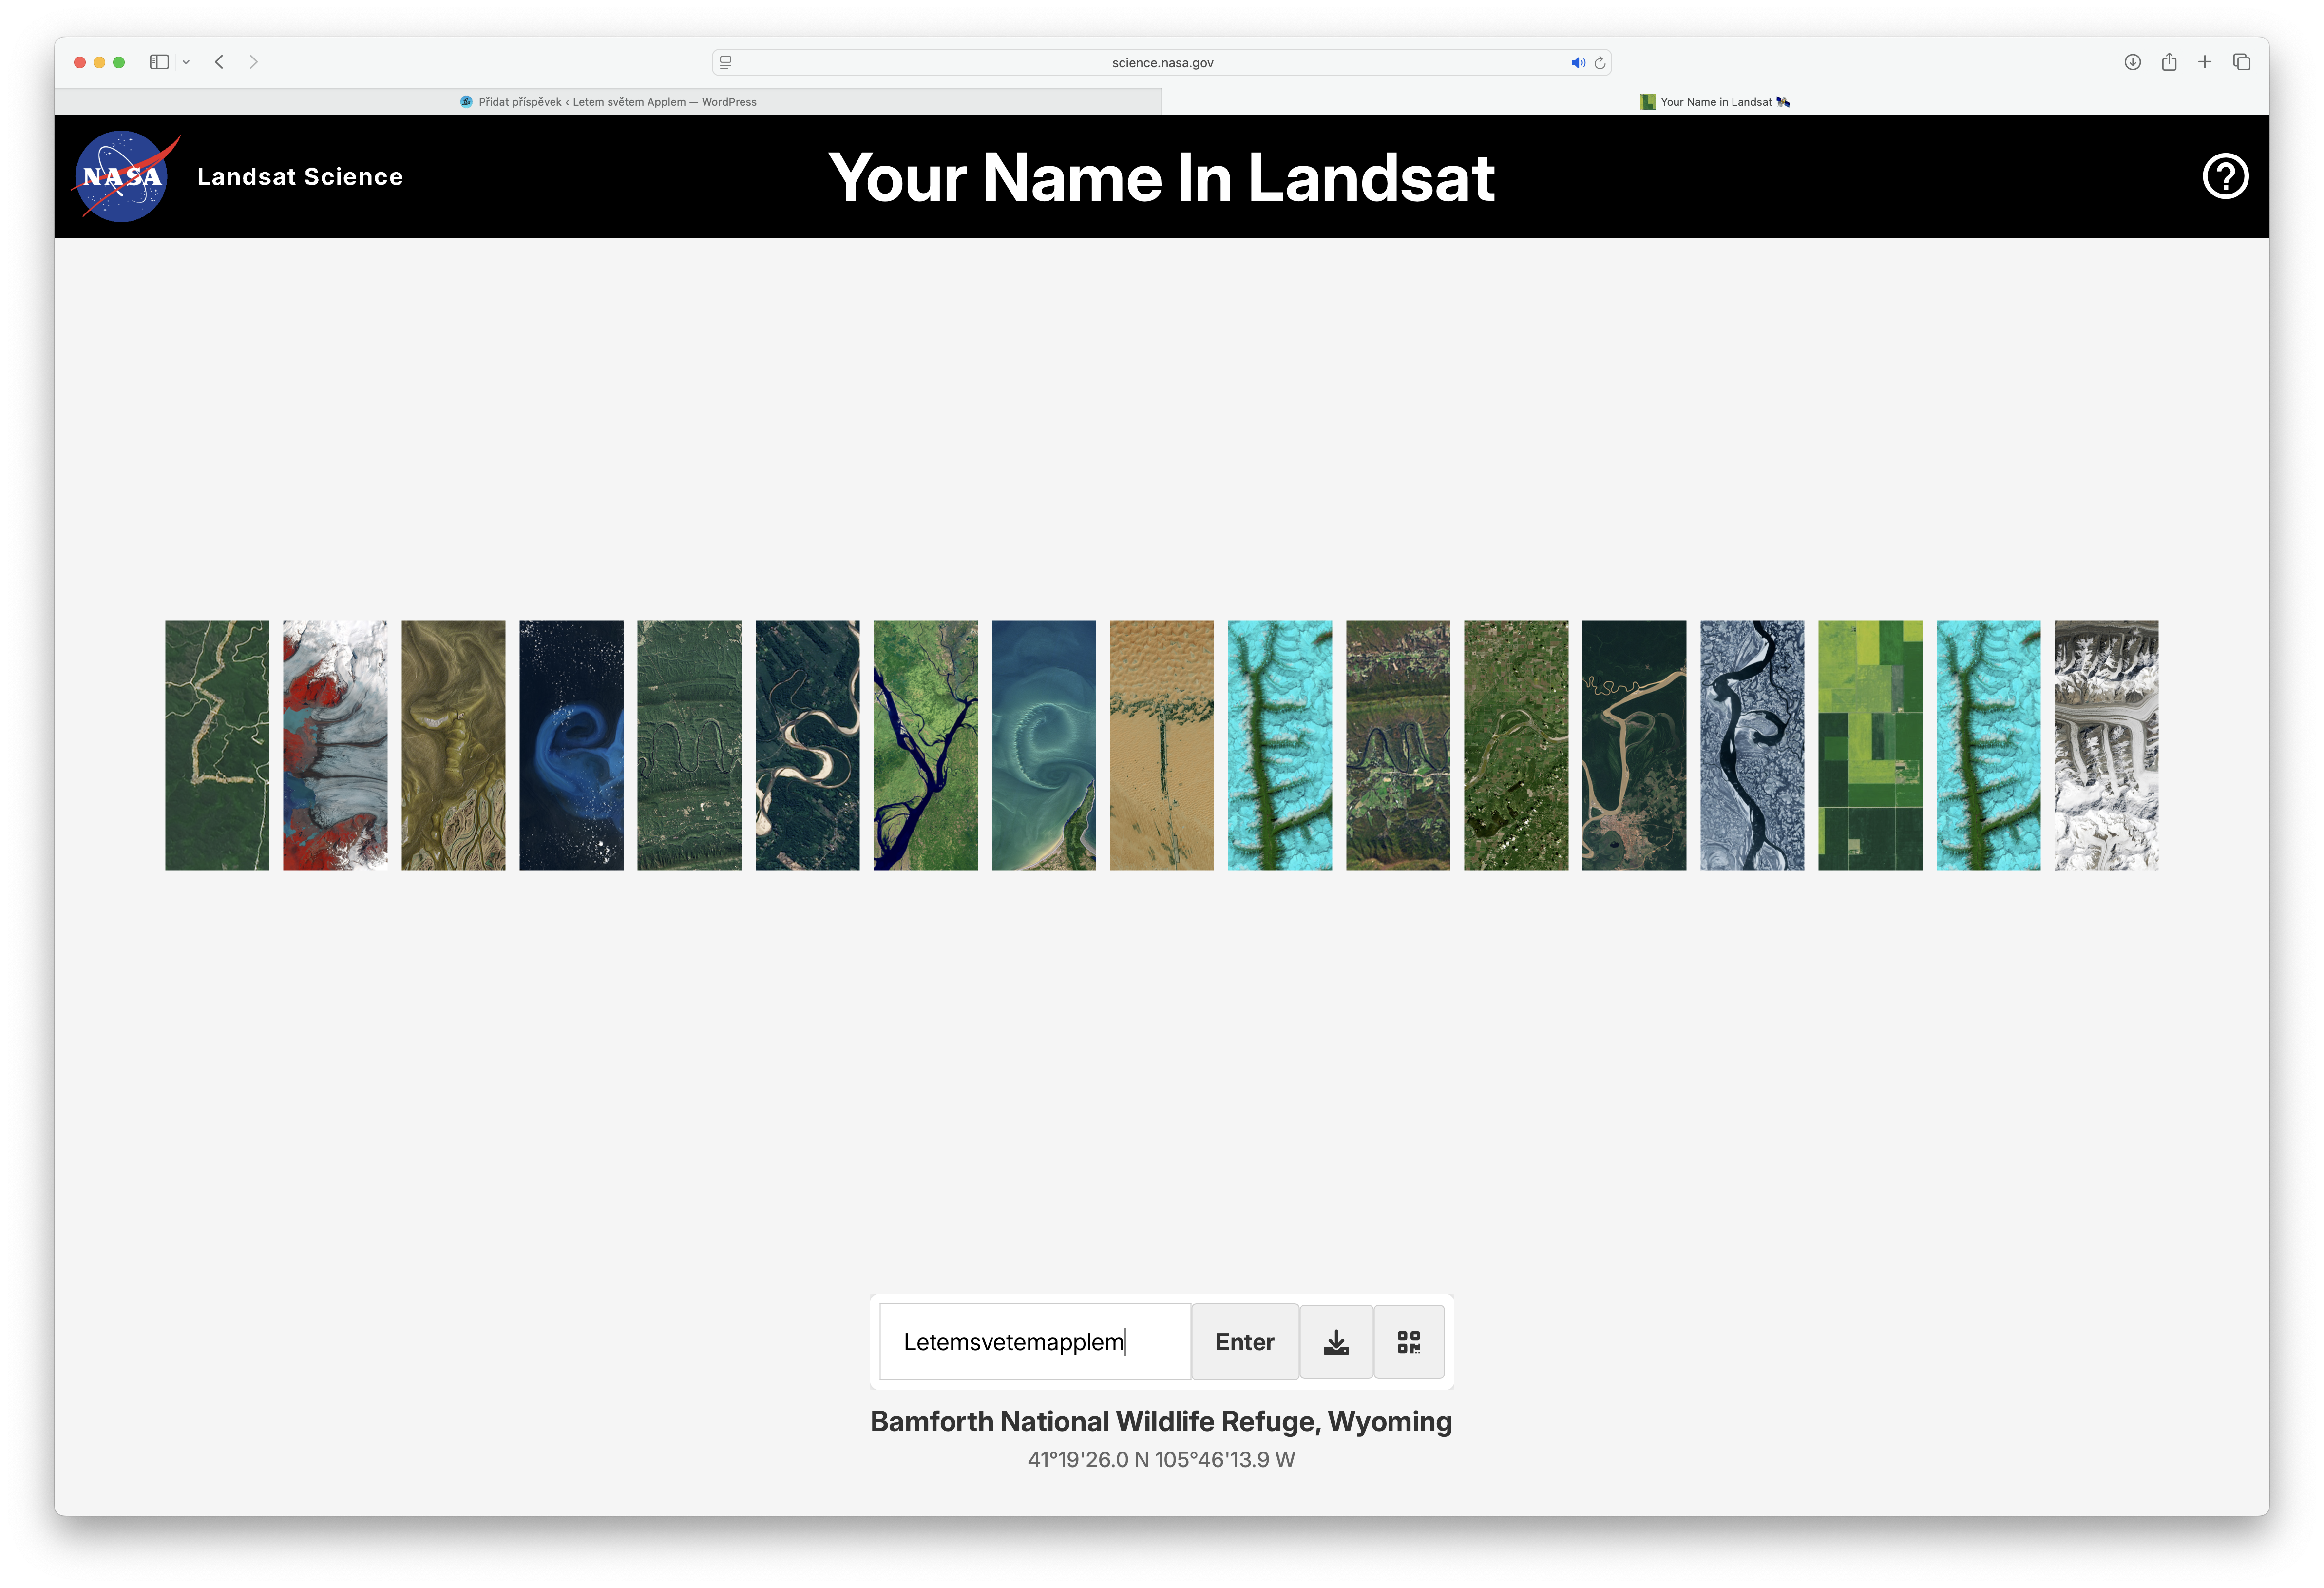Open the help question mark icon
Viewport: 2324px width, 1588px height.
click(x=2225, y=176)
